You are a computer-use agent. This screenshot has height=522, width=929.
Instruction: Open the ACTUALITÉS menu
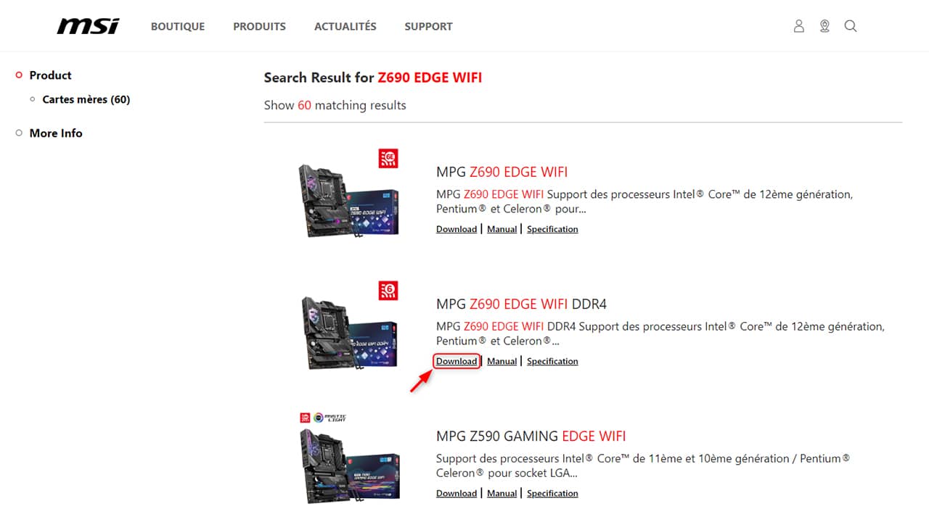[x=345, y=26]
